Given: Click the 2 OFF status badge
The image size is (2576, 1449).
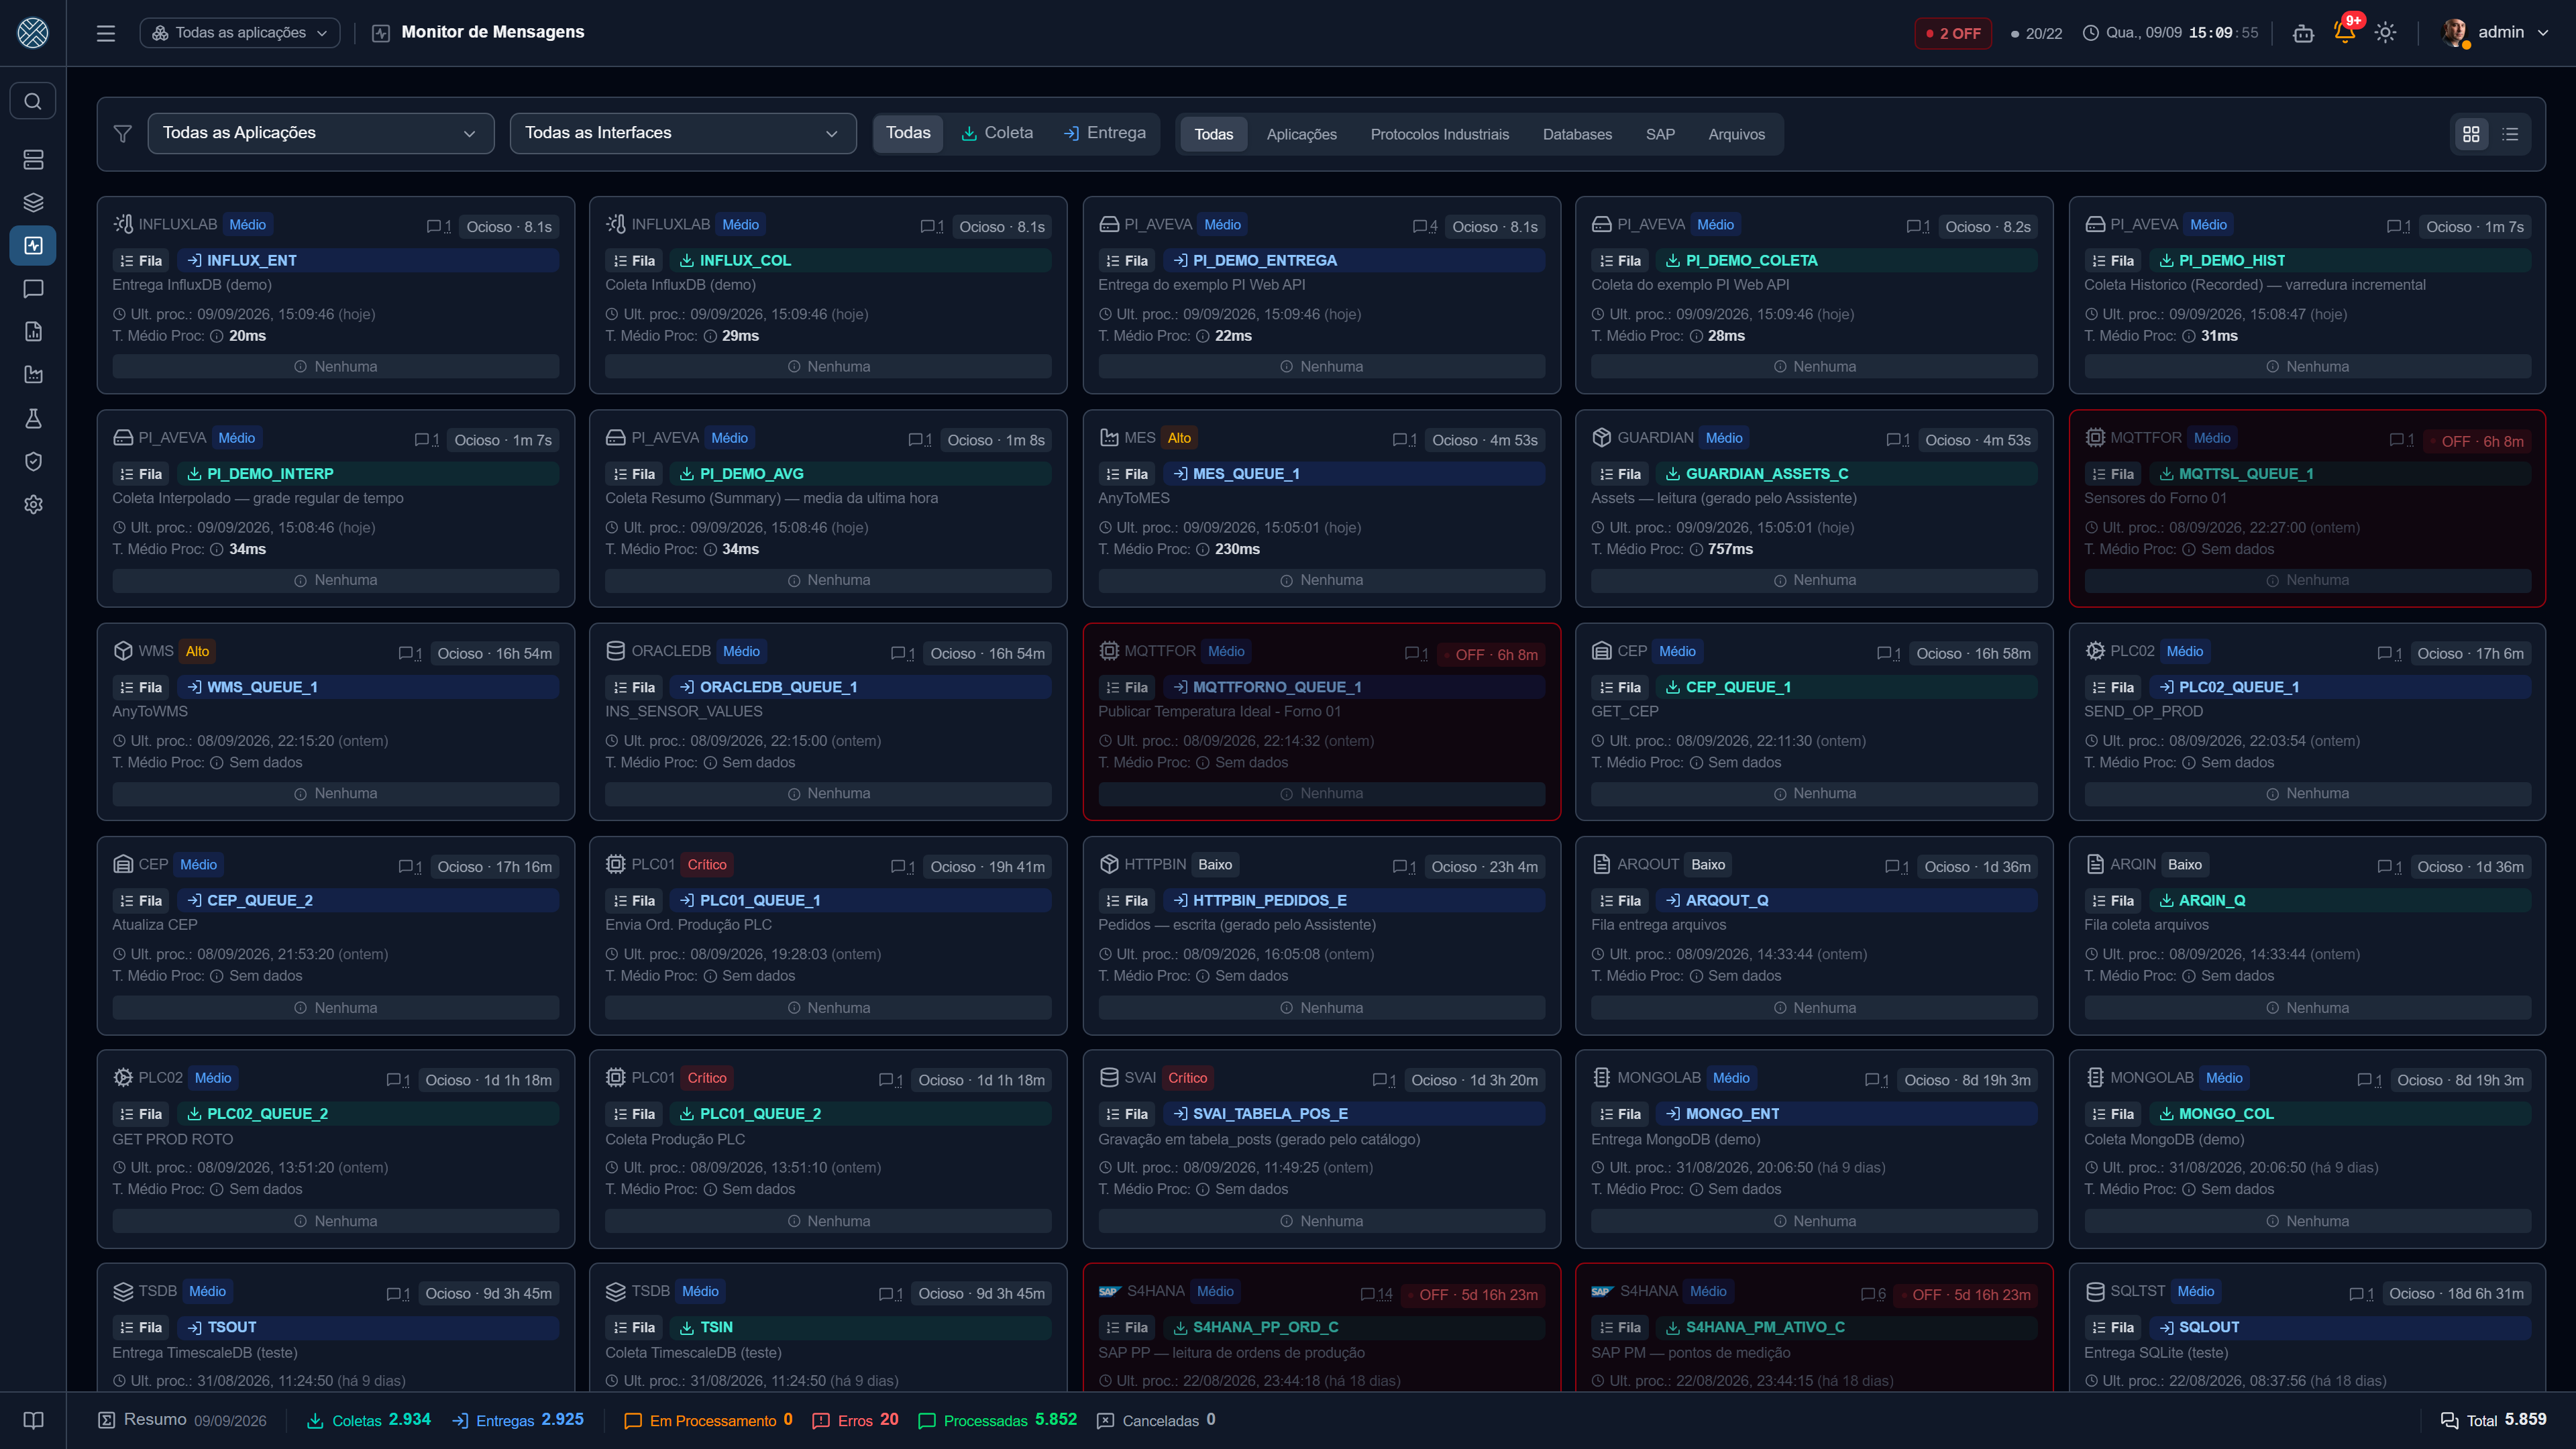Looking at the screenshot, I should (x=1953, y=33).
